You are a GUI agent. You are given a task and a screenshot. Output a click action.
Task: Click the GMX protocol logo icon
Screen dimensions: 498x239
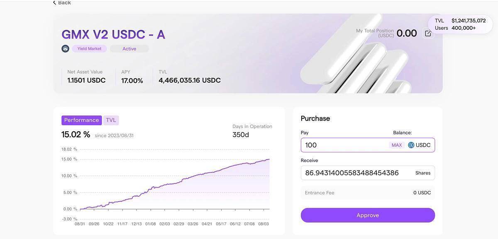click(x=65, y=48)
